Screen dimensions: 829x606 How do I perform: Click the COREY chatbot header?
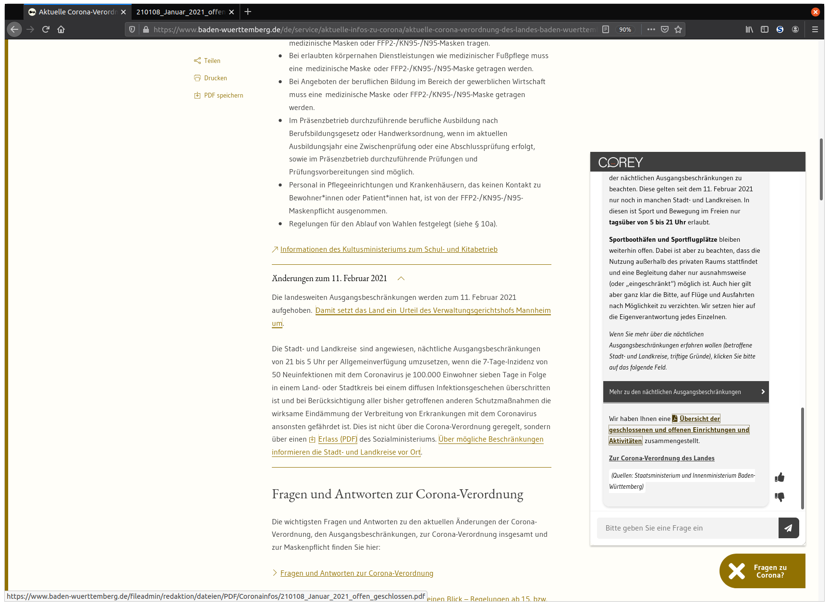point(697,162)
